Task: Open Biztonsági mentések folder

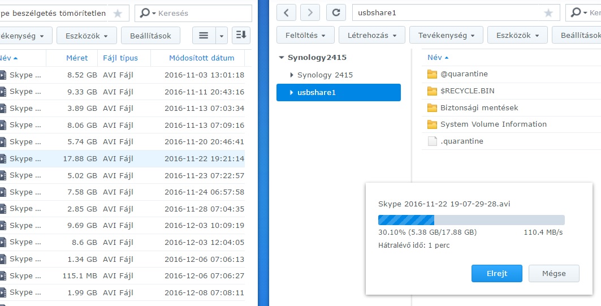Action: coord(511,108)
